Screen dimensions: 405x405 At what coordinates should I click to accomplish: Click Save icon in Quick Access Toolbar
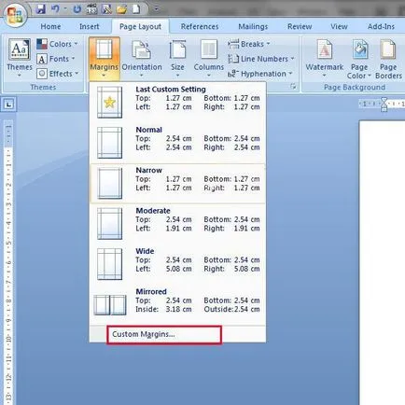coord(40,9)
